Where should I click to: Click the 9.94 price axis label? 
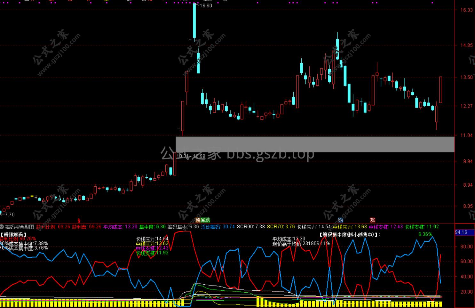tap(468, 161)
